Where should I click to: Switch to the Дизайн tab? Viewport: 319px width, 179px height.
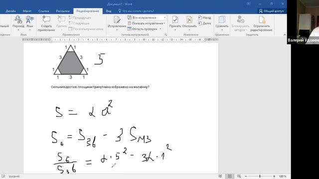[11, 11]
